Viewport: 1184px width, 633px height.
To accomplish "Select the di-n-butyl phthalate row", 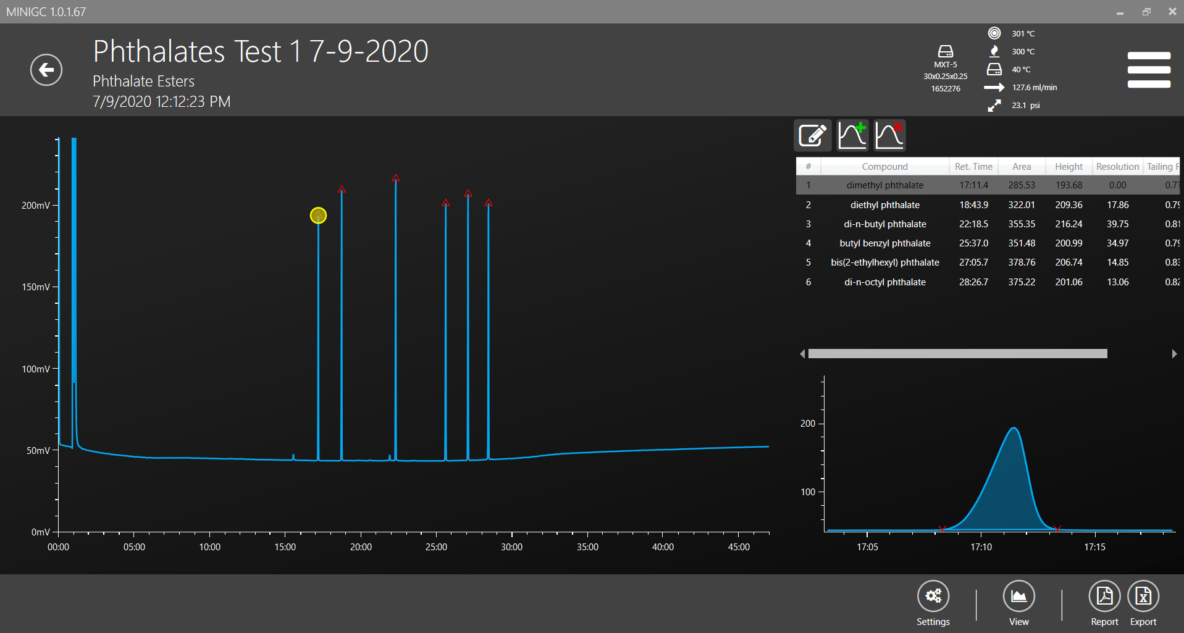I will pos(884,224).
